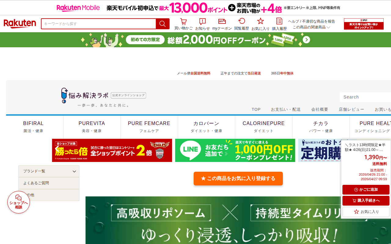Viewport: 391px width, 244px height.
Task: Open the ショップへ相談 chat bubble
Action: click(19, 202)
